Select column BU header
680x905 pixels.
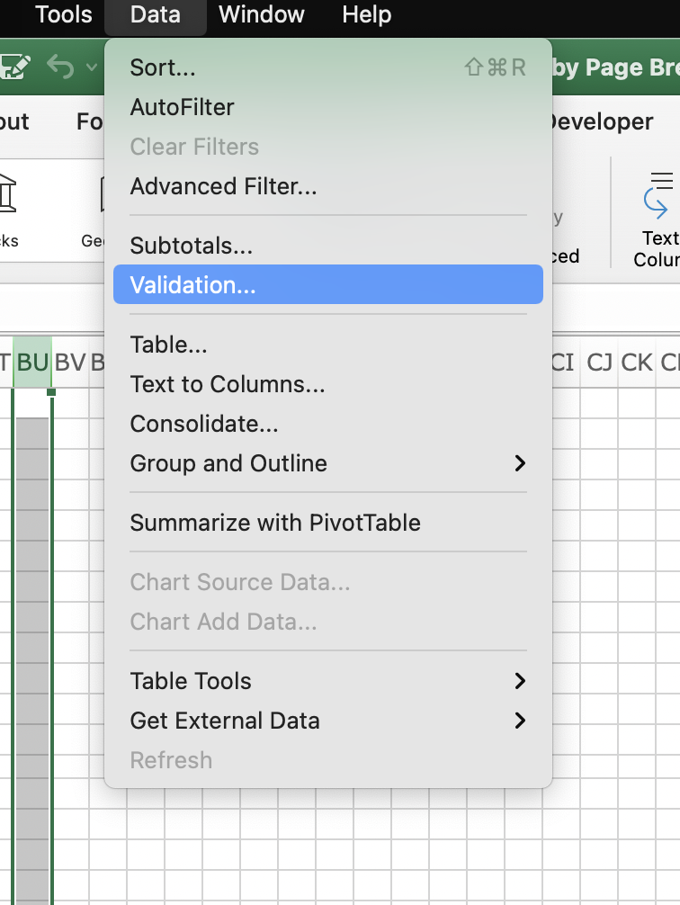(x=32, y=363)
